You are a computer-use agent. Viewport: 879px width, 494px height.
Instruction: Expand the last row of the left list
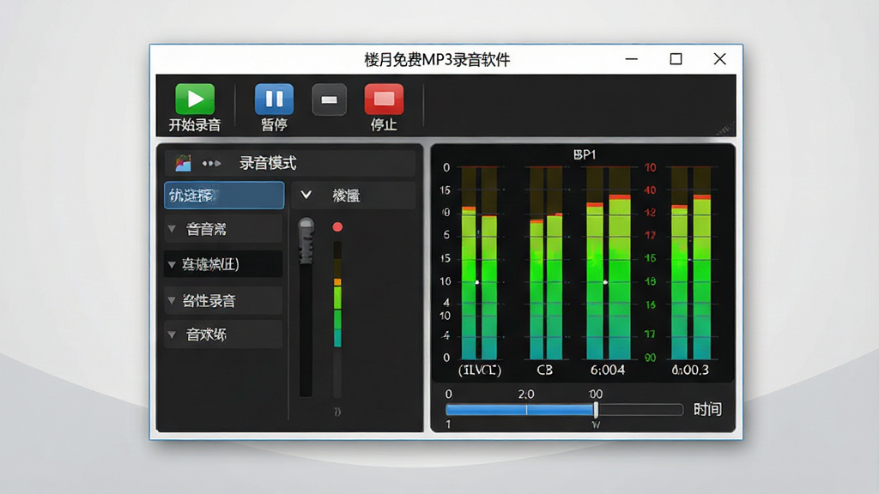pyautogui.click(x=172, y=335)
